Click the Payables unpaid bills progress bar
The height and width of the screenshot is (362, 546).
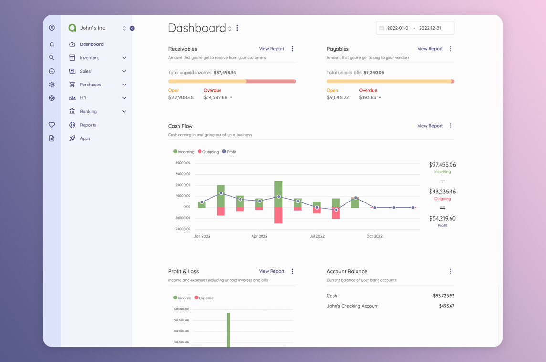coord(390,81)
